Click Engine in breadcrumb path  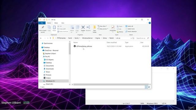click(98, 38)
